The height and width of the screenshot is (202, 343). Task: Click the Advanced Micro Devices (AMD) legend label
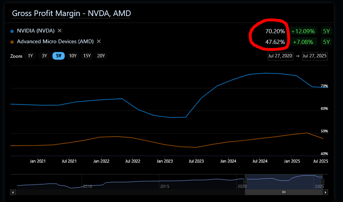coord(56,42)
